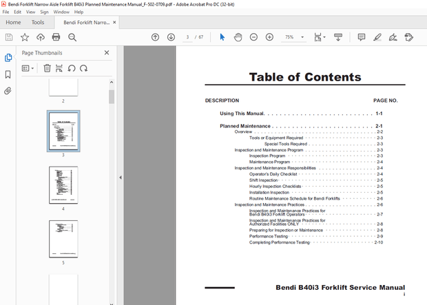Open the Attachments paperclip panel
Screen dimensions: 427x305
tap(8, 91)
